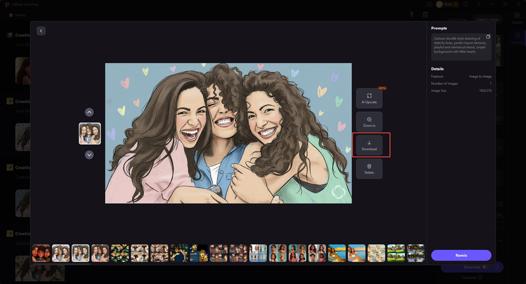Click the 'Number of Images' label
Screen dimensions: 526x284
[x=444, y=83]
